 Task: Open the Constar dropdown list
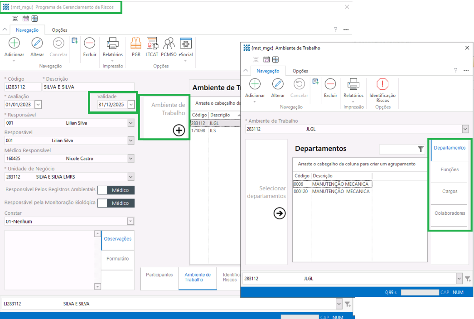[x=131, y=221]
